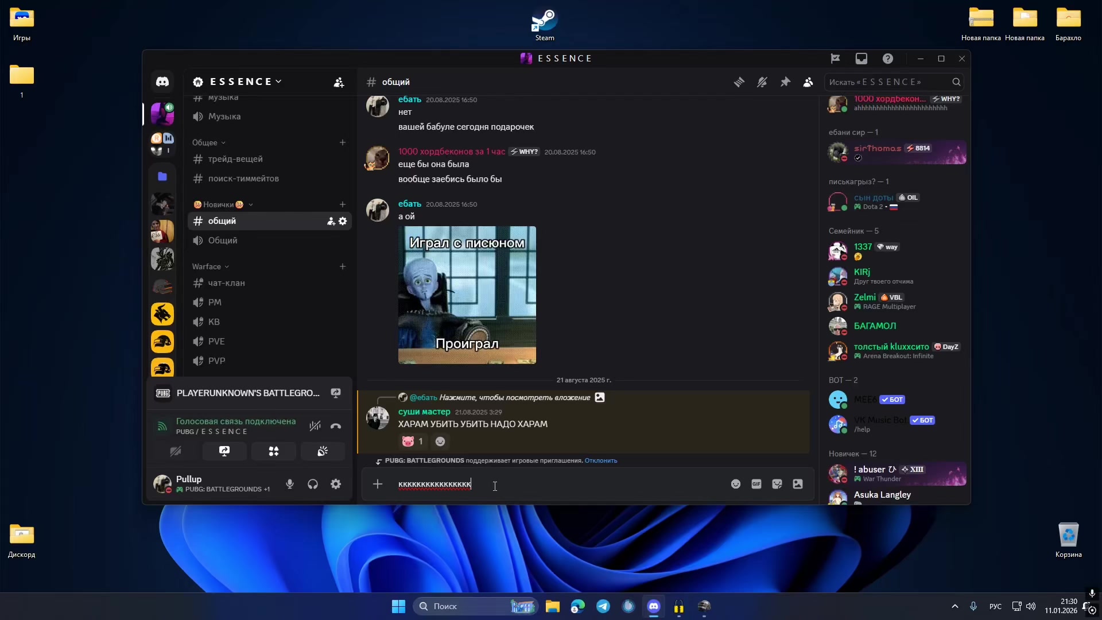Viewport: 1102px width, 620px height.
Task: Open the help question mark icon
Action: click(888, 59)
